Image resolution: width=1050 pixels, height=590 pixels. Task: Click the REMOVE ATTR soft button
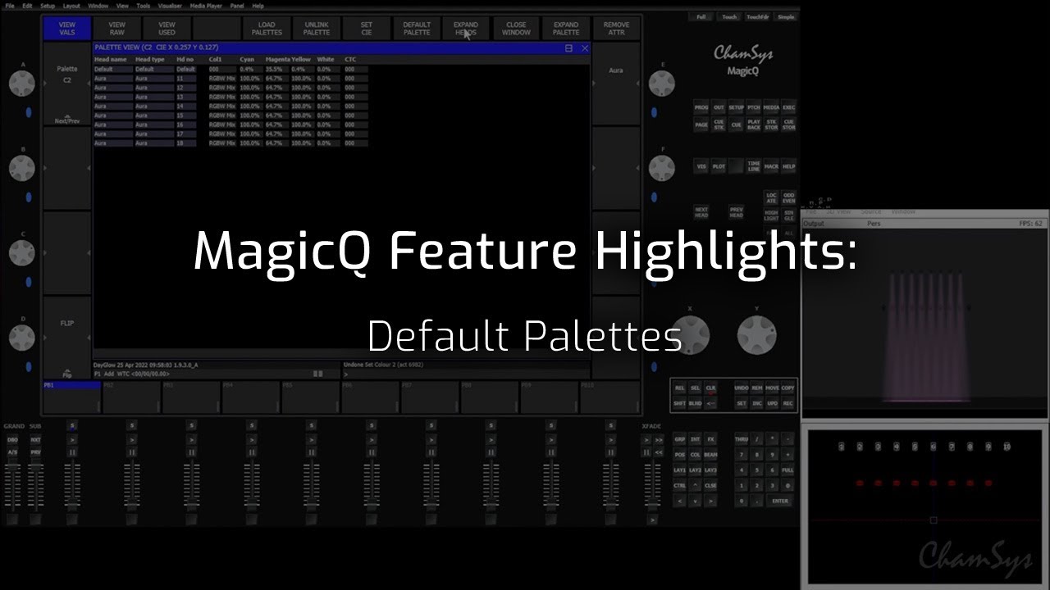coord(616,29)
